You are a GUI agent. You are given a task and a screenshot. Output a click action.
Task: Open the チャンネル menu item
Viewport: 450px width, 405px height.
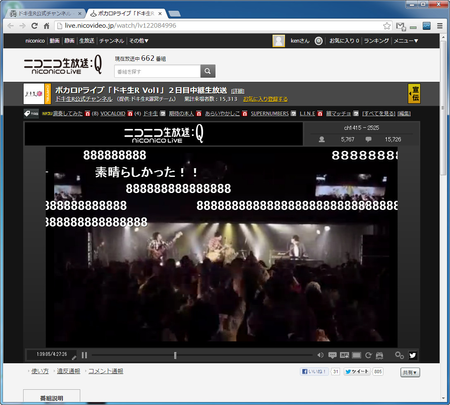[112, 41]
